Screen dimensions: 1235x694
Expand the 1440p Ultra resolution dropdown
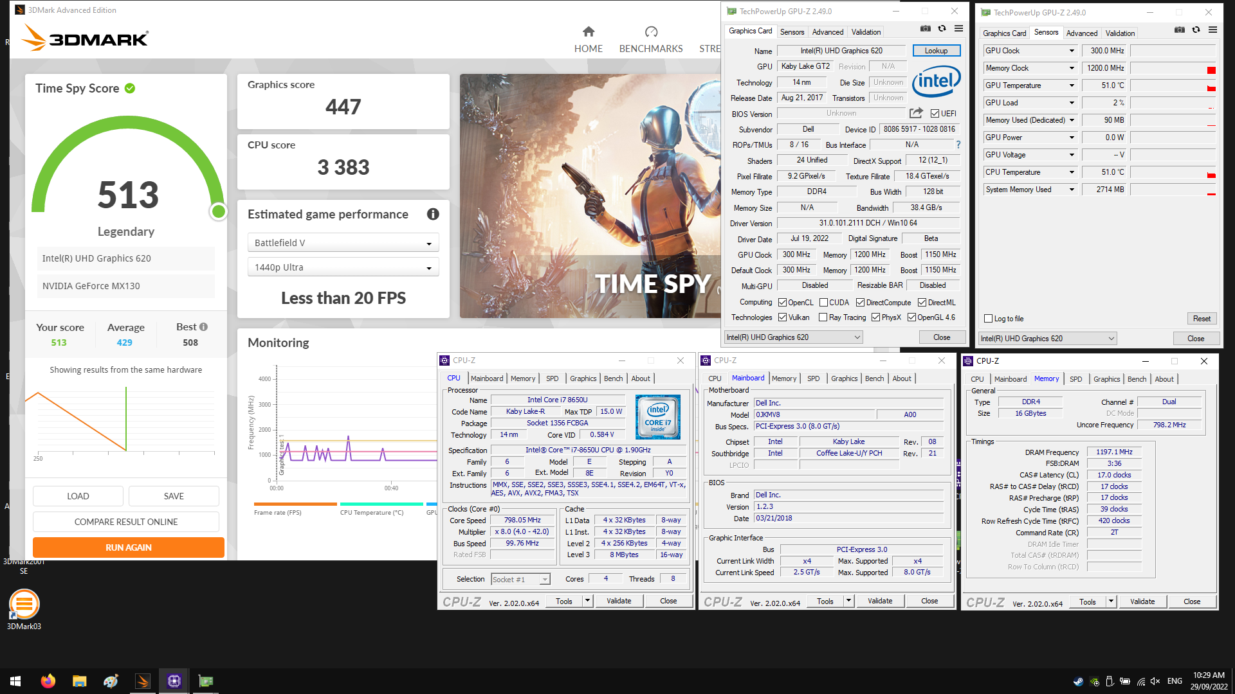point(343,267)
